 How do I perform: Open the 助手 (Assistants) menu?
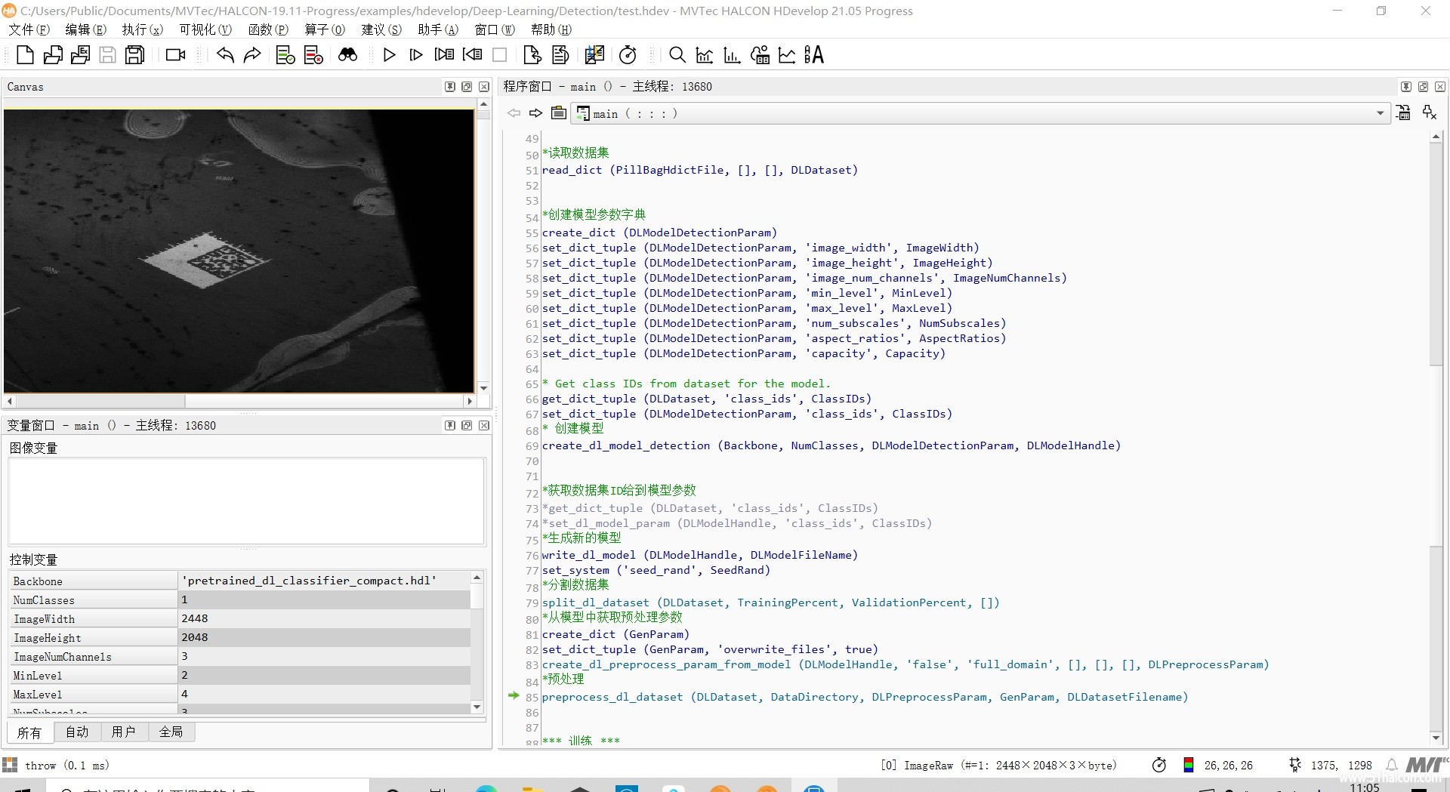pos(438,29)
